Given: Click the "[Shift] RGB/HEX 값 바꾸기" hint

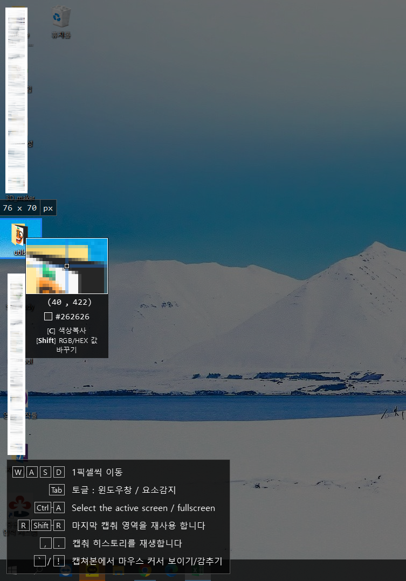Looking at the screenshot, I should (67, 345).
